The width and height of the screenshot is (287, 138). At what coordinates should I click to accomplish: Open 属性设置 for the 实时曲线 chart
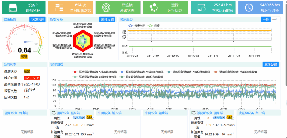270,64
